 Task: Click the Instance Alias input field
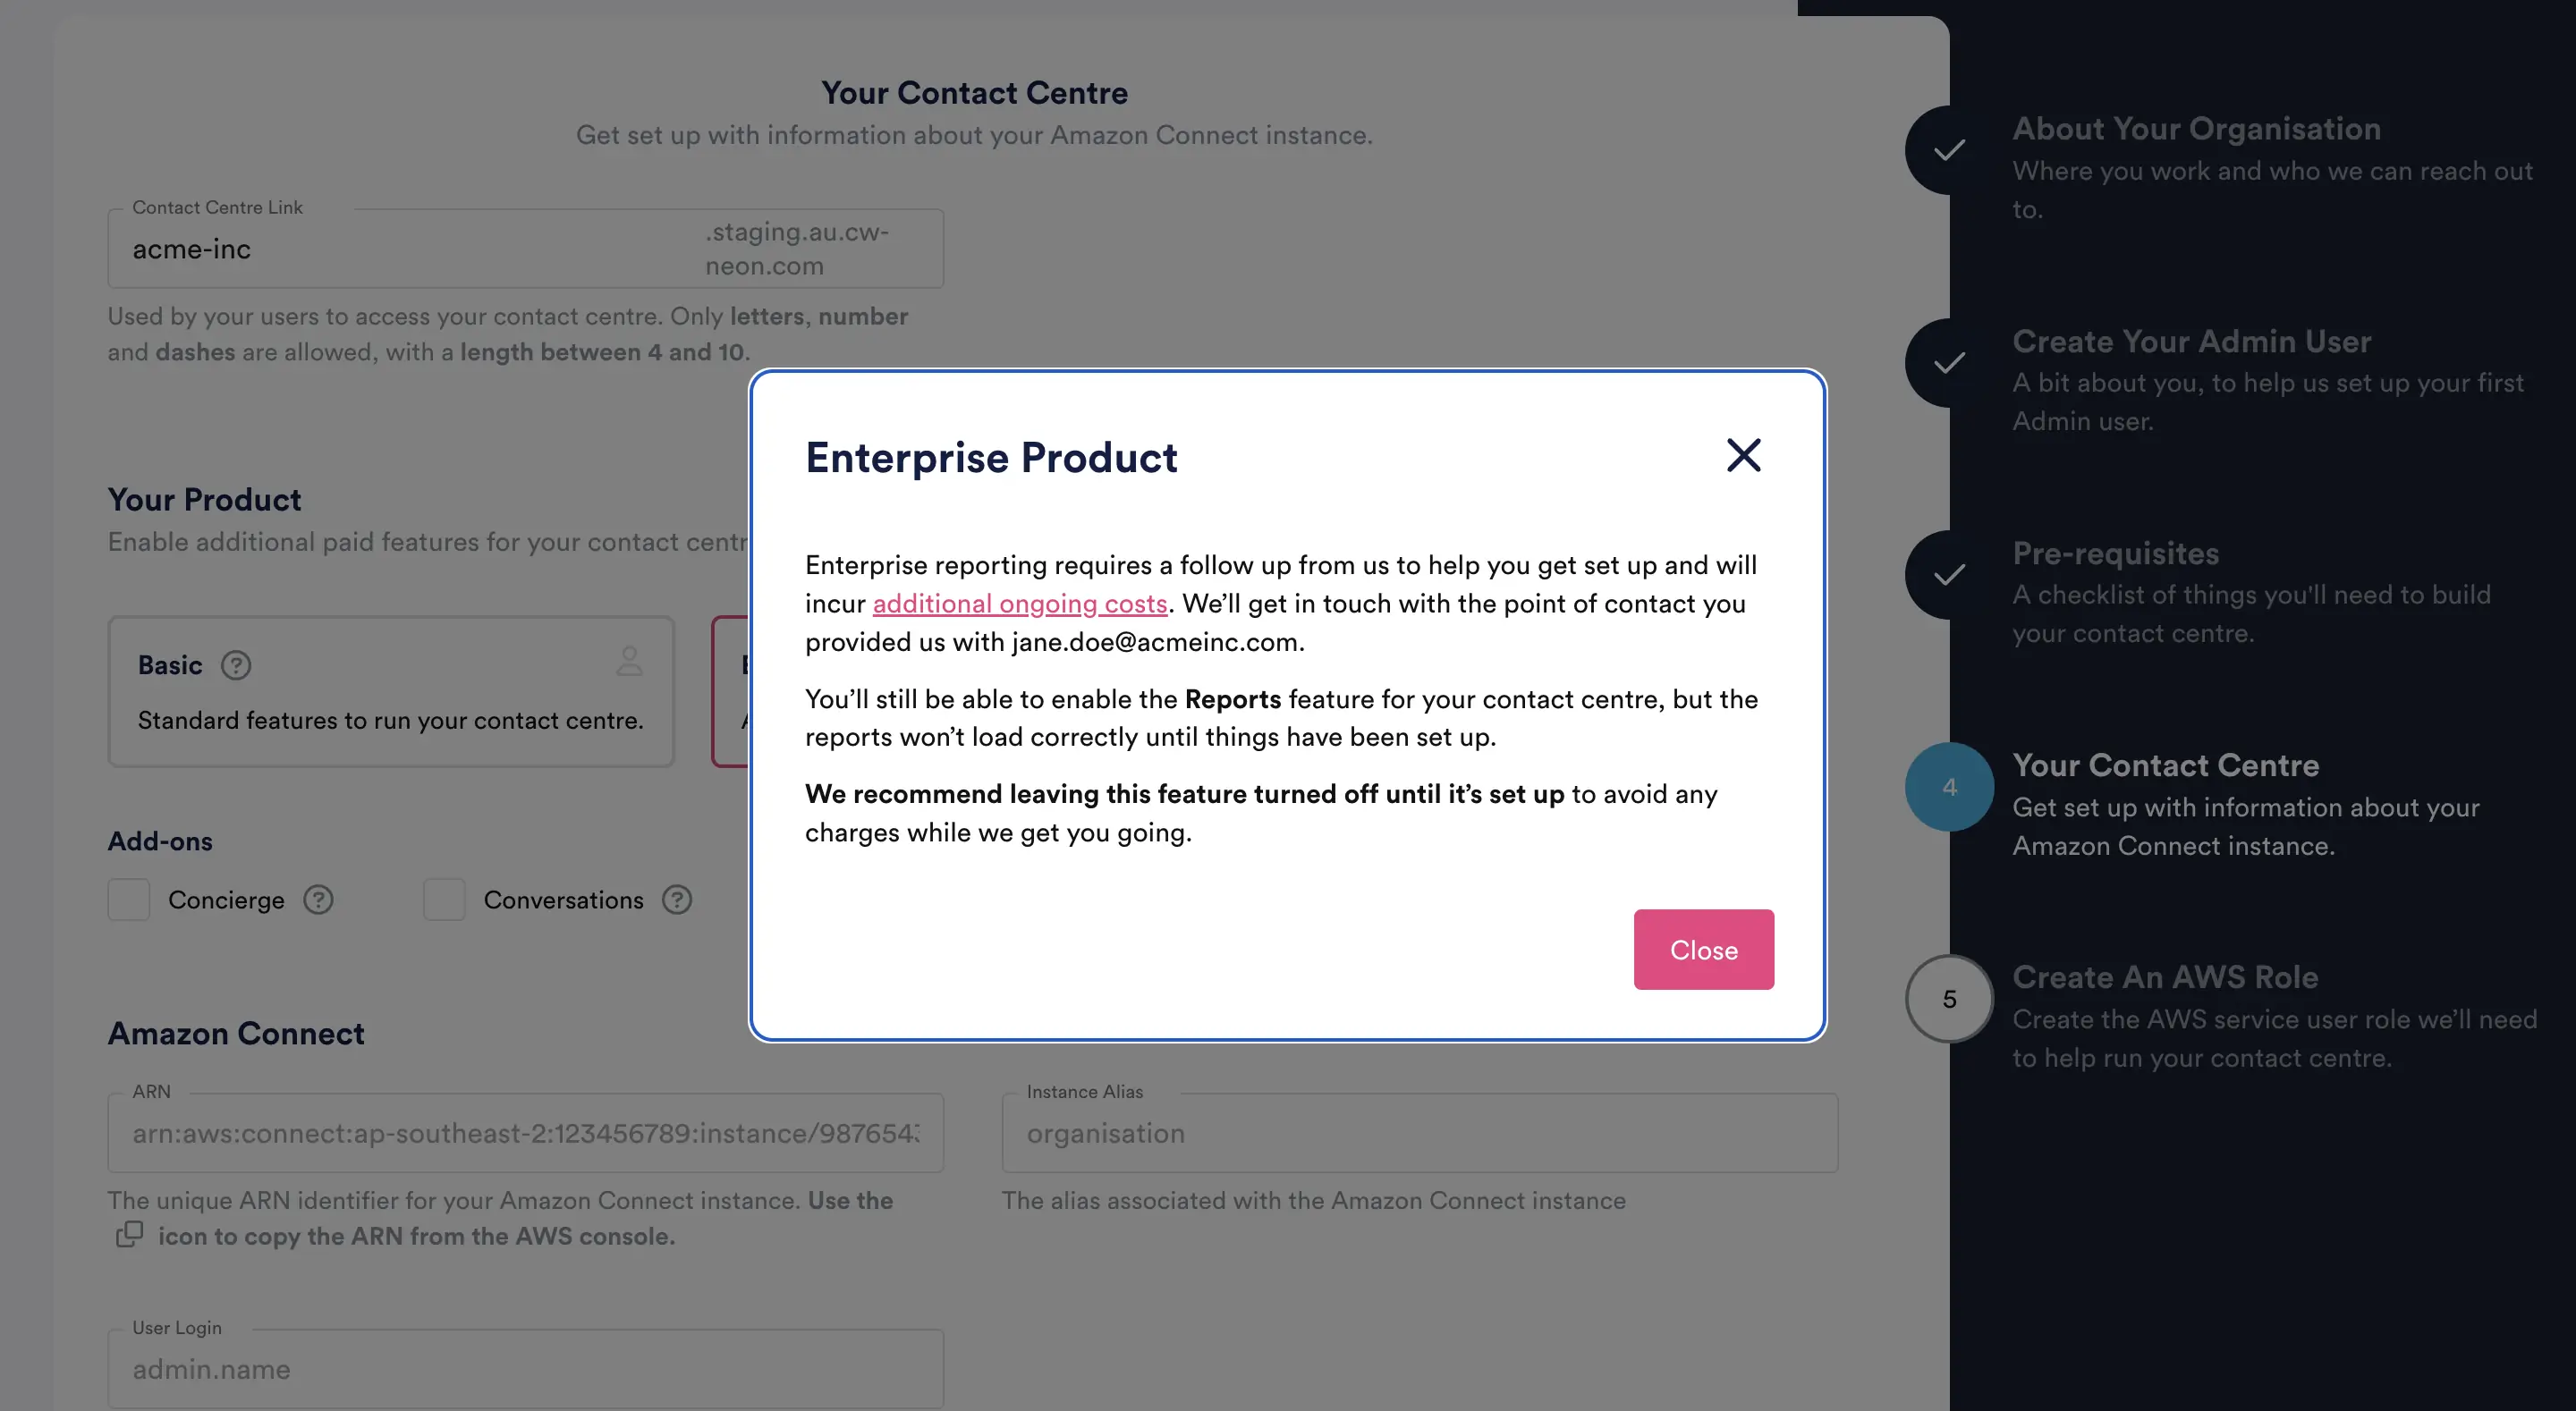click(1419, 1133)
